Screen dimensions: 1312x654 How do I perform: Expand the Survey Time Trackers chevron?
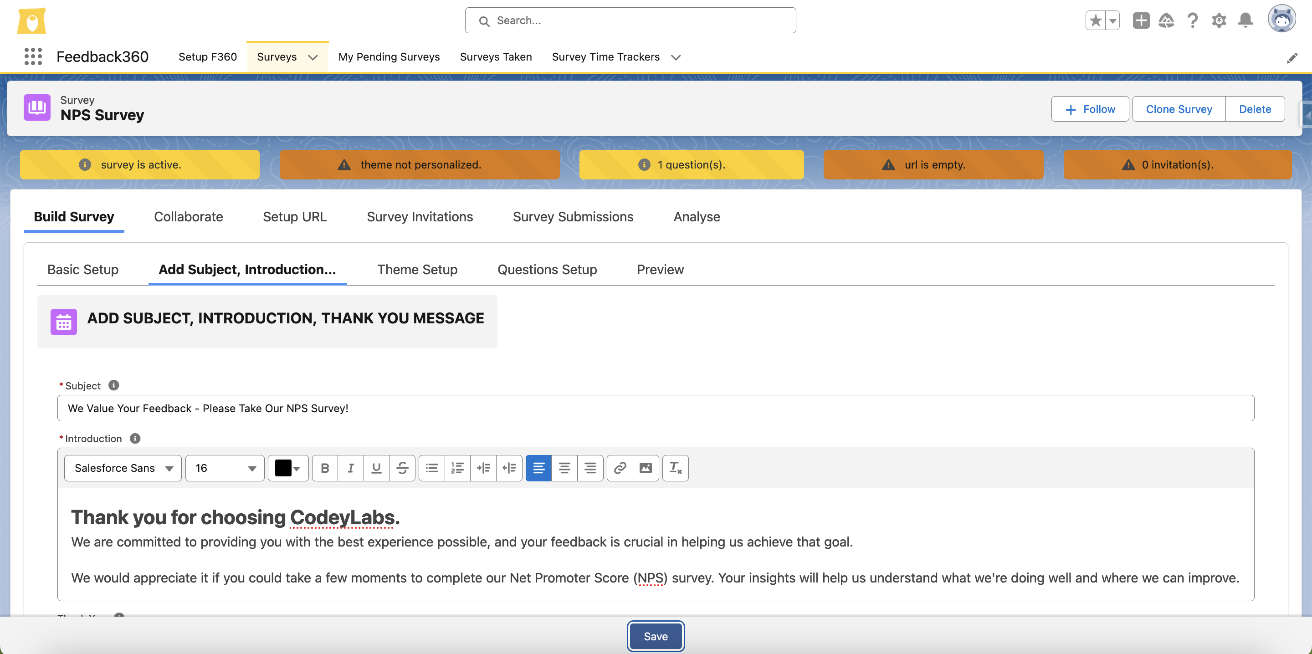click(x=676, y=57)
